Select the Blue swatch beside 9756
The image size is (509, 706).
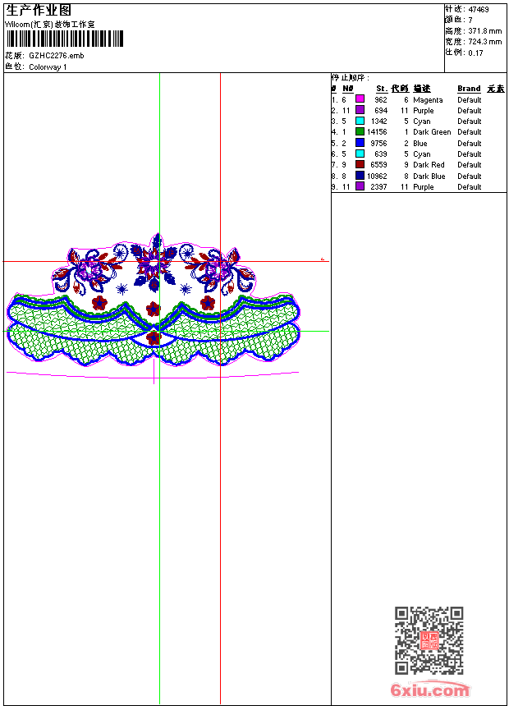360,143
